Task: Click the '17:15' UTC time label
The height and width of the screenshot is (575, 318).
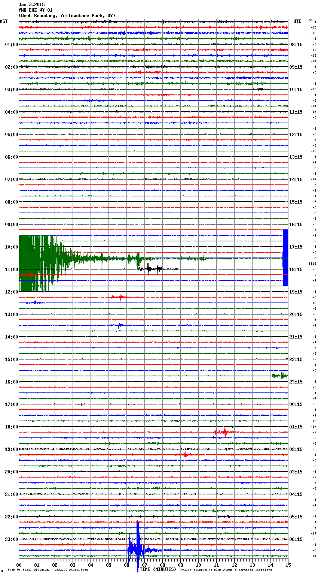Action: [x=296, y=247]
